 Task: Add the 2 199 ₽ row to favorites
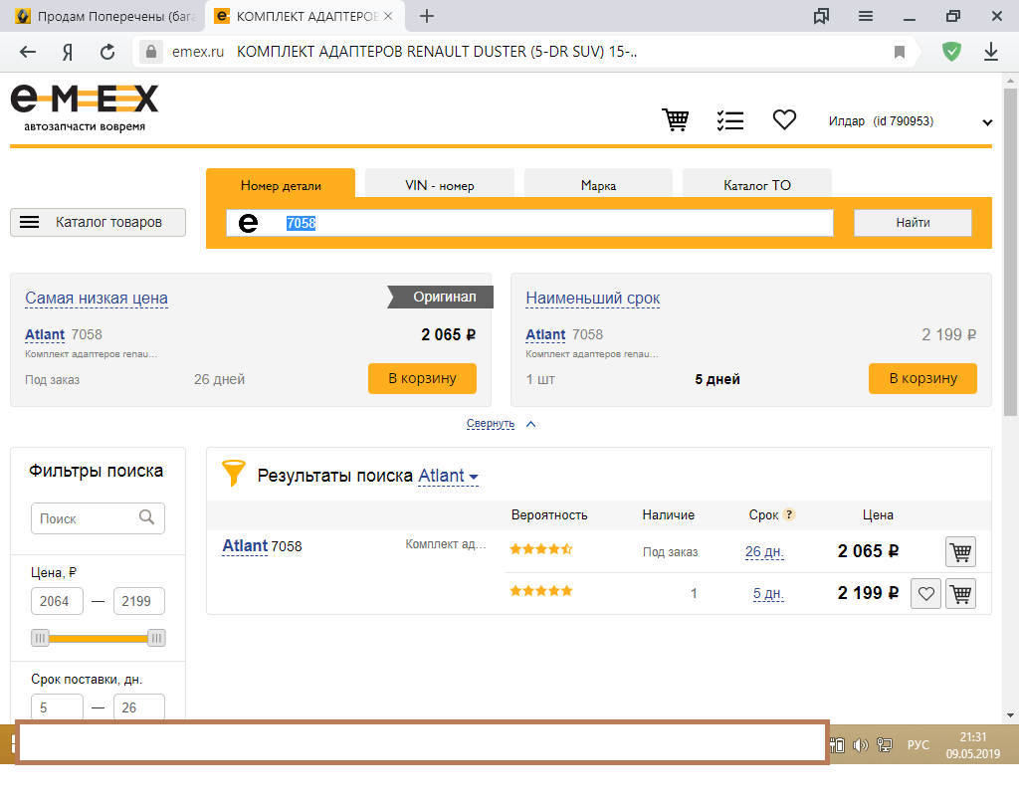(x=926, y=593)
